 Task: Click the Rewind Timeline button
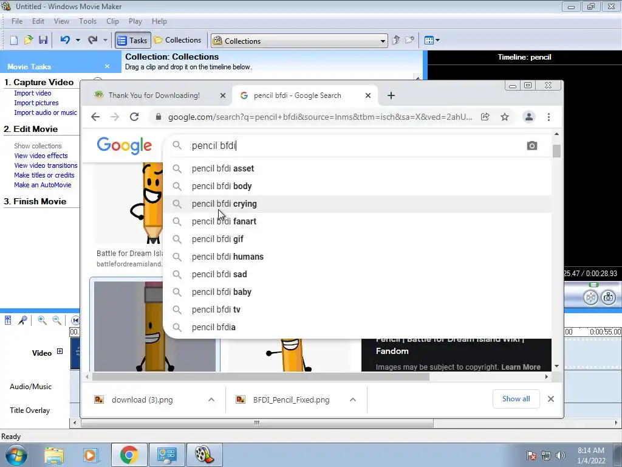[75, 320]
